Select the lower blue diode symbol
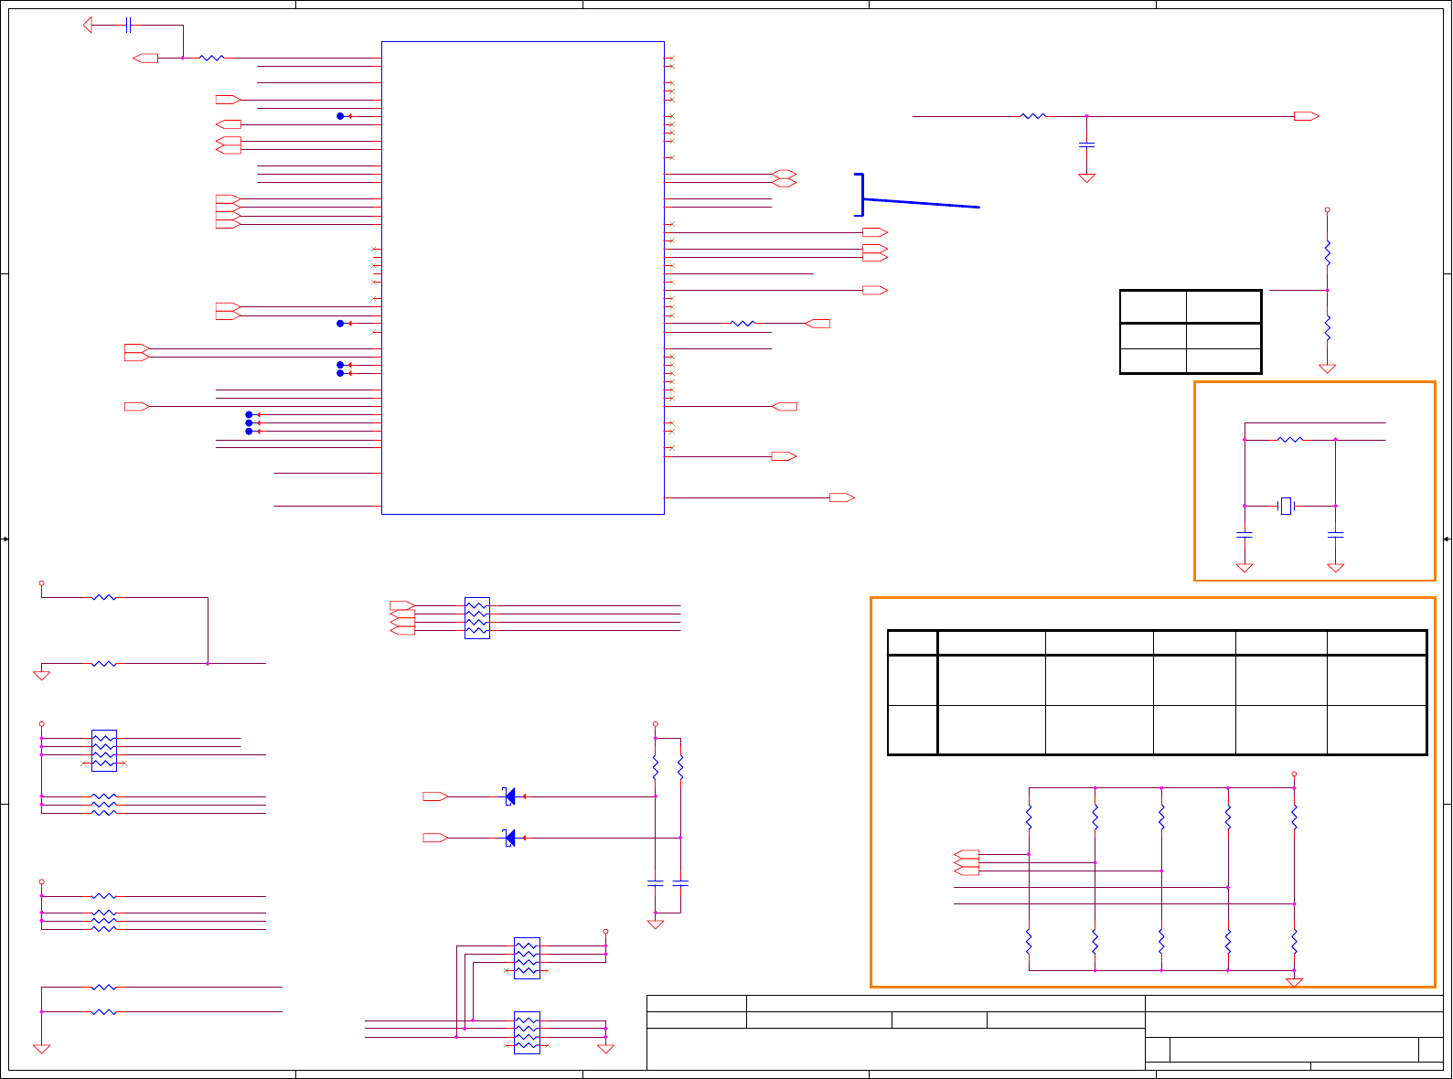 pyautogui.click(x=509, y=838)
